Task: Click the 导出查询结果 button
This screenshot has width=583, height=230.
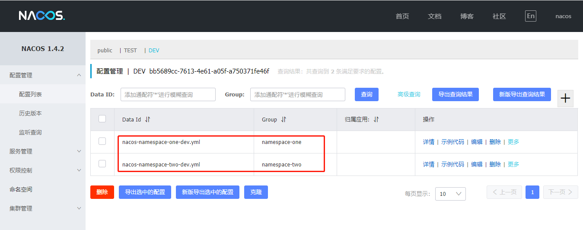Action: coord(456,94)
